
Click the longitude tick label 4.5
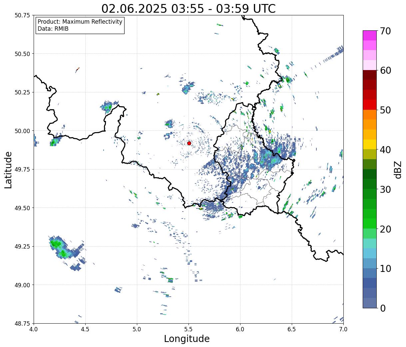coord(85,329)
